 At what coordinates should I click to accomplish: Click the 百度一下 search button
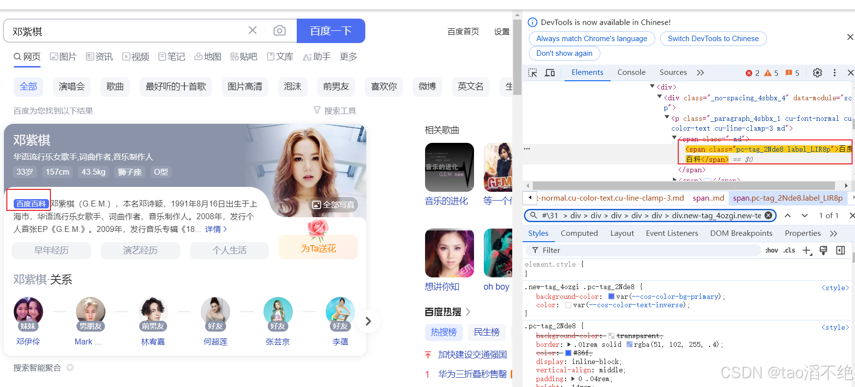(331, 31)
